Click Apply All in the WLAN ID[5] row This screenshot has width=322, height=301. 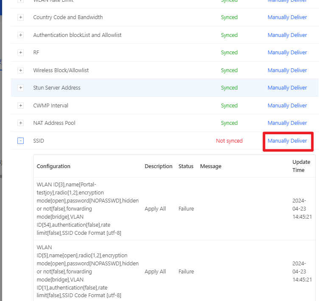[x=155, y=272]
